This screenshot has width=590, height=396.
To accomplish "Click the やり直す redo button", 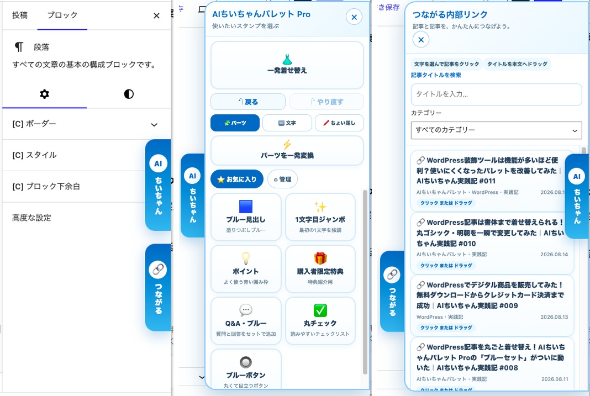I will (326, 102).
